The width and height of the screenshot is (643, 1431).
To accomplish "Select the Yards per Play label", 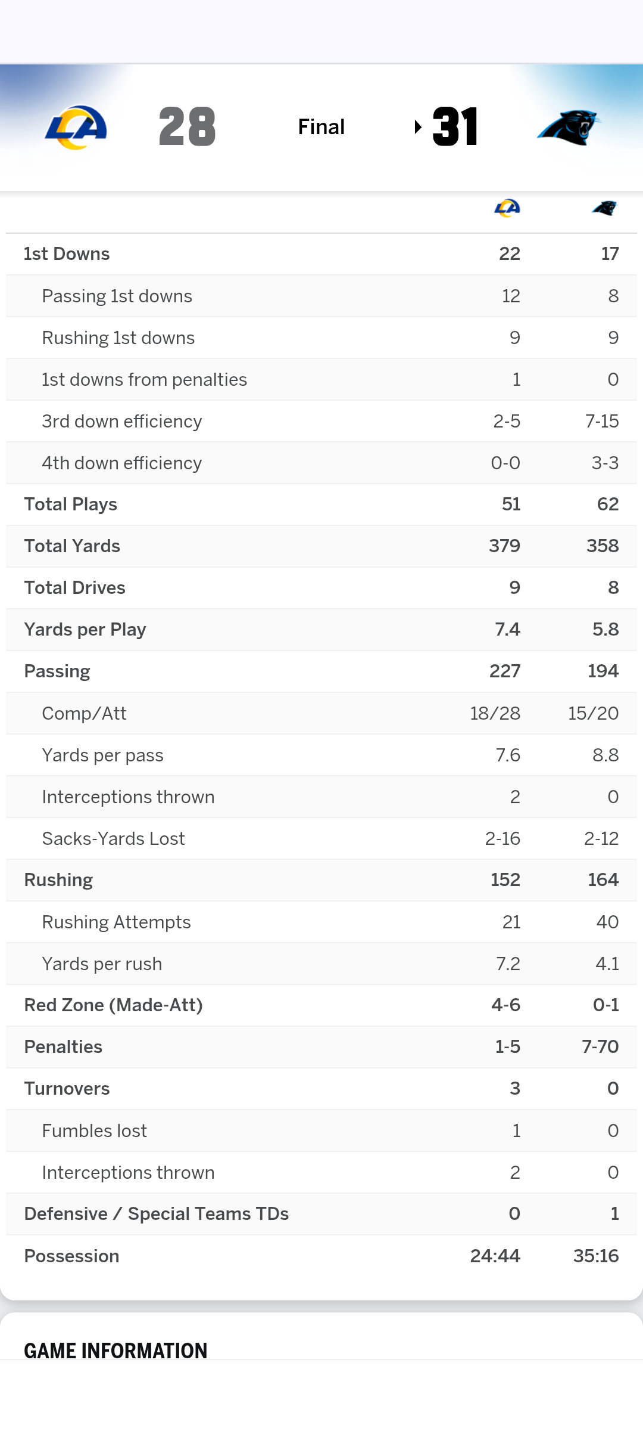I will tap(85, 630).
